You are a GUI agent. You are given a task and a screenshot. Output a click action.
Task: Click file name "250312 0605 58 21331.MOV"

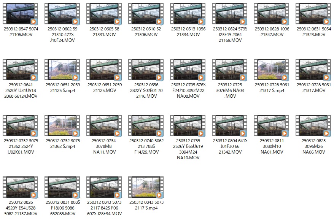[x=104, y=32]
